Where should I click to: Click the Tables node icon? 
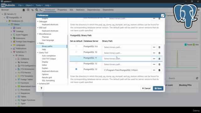[x=19, y=97]
